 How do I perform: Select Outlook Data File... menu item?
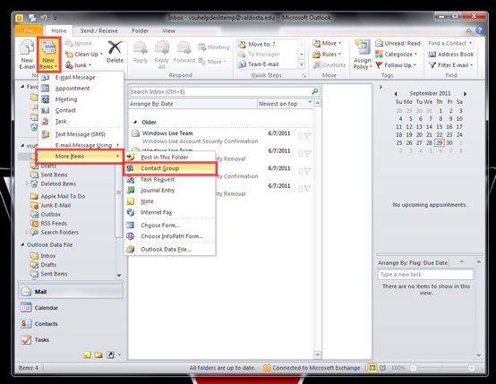click(x=170, y=249)
